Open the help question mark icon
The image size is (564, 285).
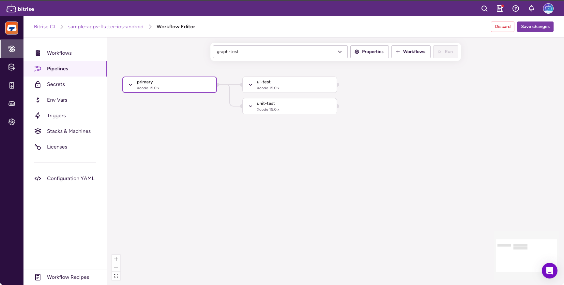pyautogui.click(x=516, y=9)
